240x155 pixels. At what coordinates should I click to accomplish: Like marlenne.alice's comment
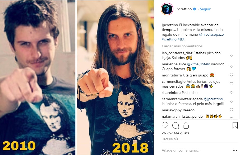(x=232, y=66)
